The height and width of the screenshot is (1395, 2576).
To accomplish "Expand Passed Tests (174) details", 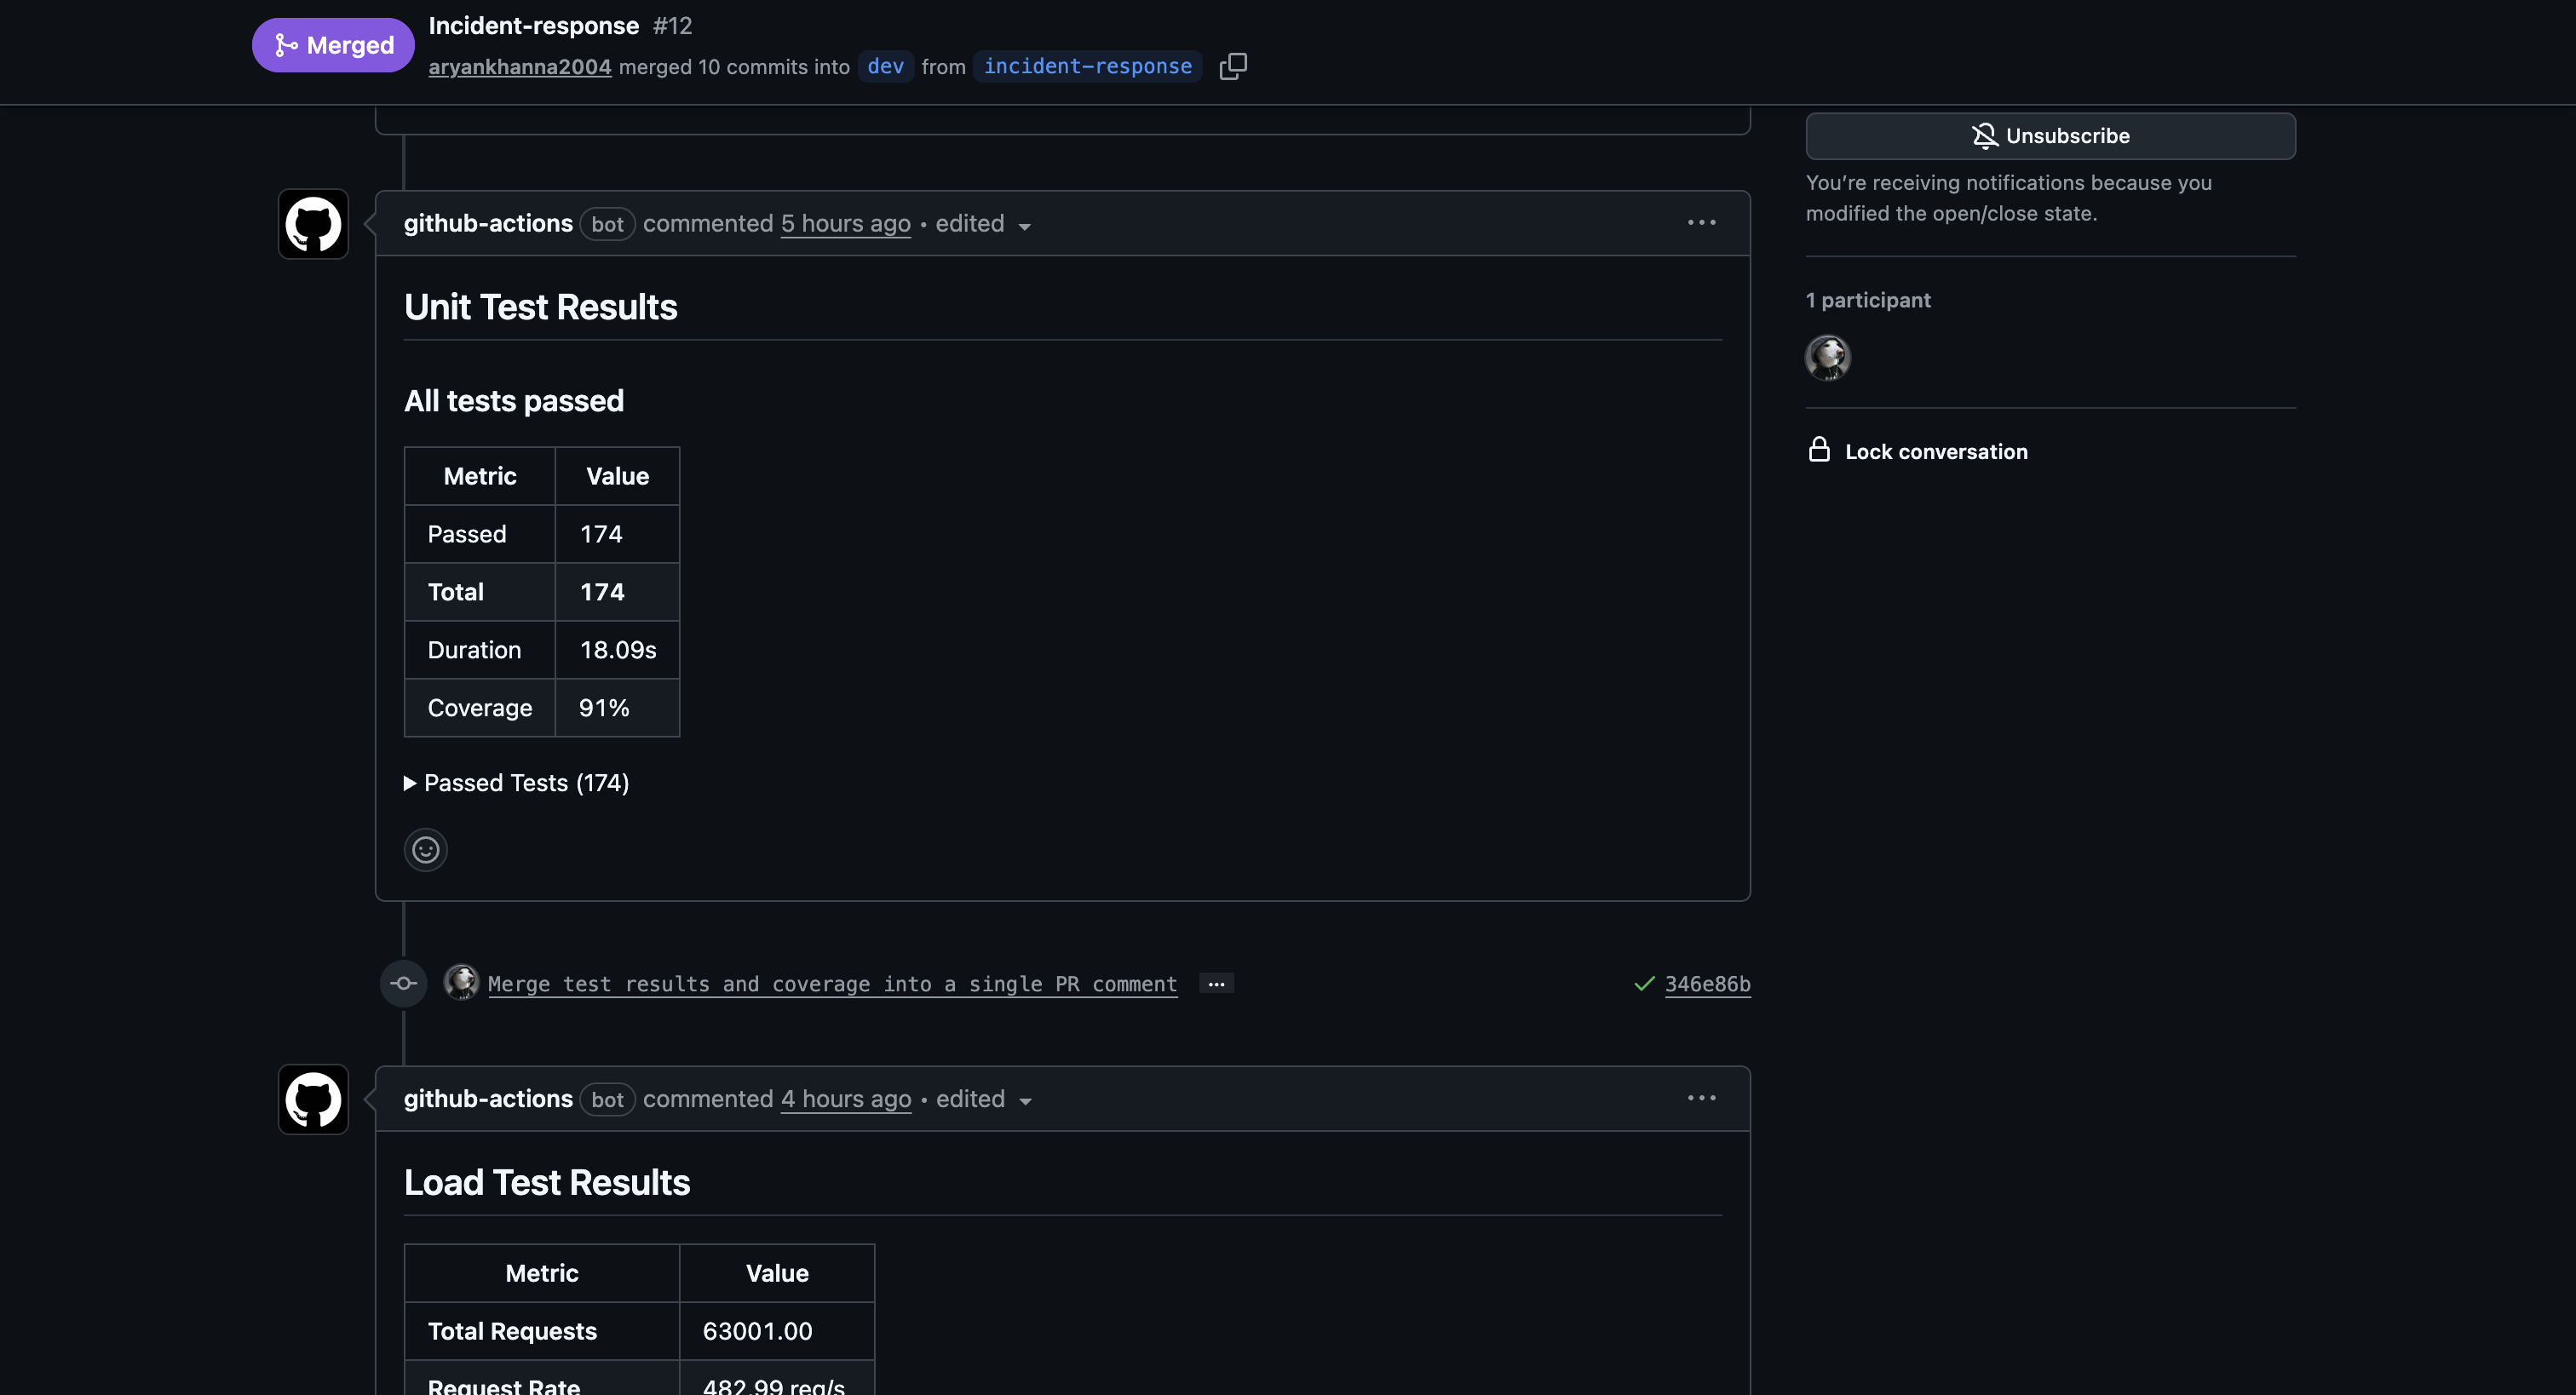I will [516, 783].
